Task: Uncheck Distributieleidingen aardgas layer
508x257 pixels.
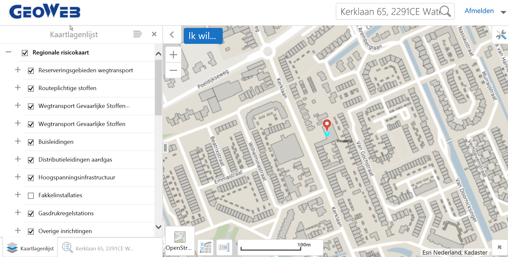Action: click(31, 160)
